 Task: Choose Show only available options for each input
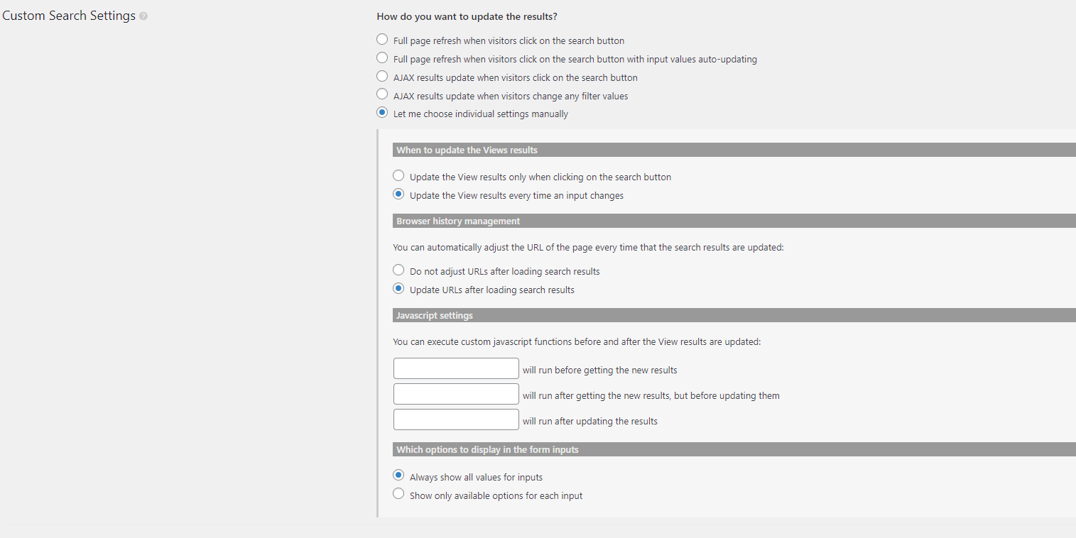point(398,495)
